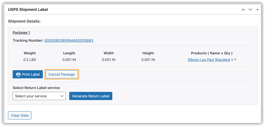Select the Width column header
Image resolution: width=265 pixels, height=127 pixels.
(x=109, y=53)
